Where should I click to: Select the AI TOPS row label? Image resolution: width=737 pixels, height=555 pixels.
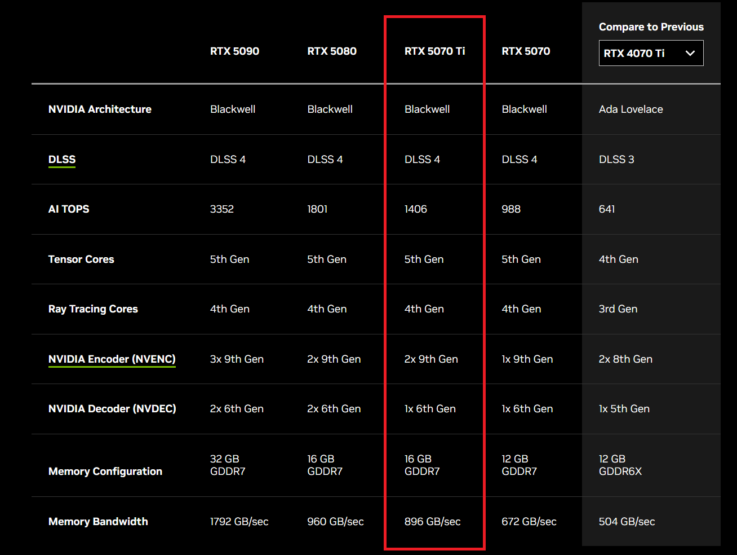[x=69, y=209]
